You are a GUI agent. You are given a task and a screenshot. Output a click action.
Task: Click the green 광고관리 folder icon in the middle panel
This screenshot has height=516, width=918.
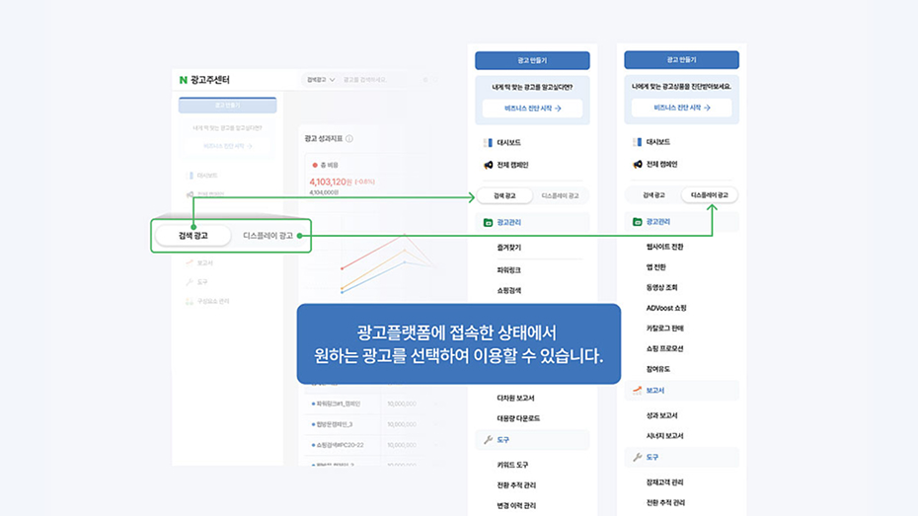[x=488, y=223]
